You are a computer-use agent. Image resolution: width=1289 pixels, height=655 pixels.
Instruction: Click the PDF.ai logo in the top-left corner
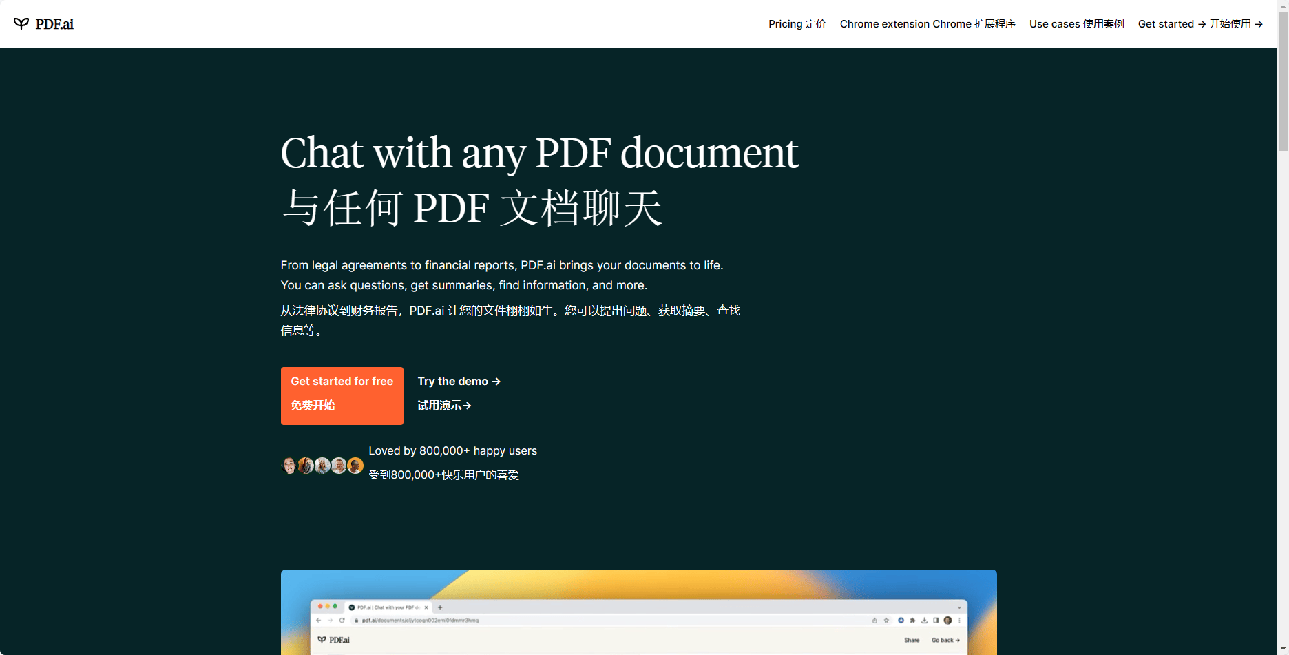[x=44, y=23]
